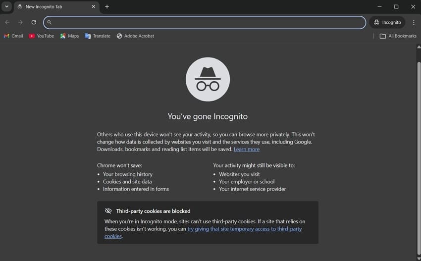
Task: Open a new tab with plus button
Action: coord(107,7)
